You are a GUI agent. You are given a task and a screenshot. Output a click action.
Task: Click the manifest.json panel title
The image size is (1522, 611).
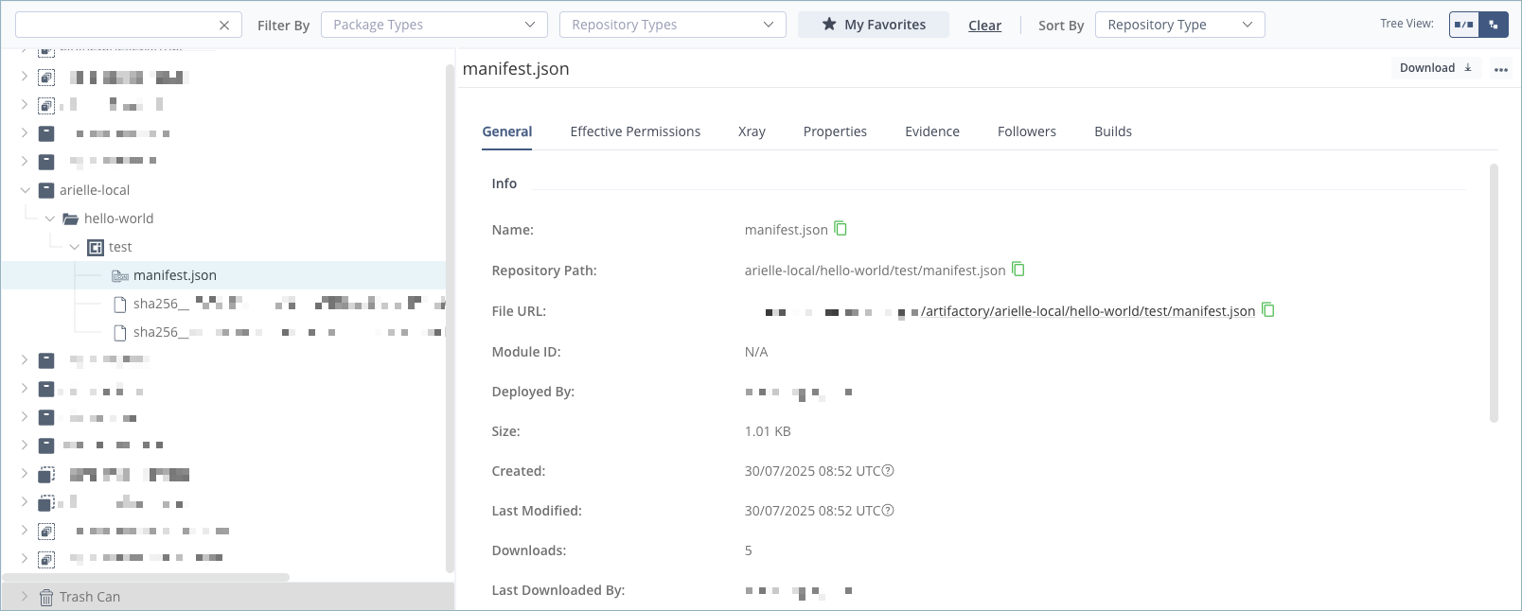coord(516,69)
